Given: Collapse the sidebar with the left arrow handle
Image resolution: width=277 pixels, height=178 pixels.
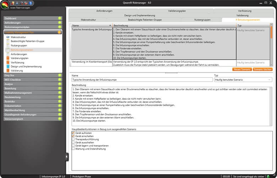Looking at the screenshot, I should coord(67,157).
